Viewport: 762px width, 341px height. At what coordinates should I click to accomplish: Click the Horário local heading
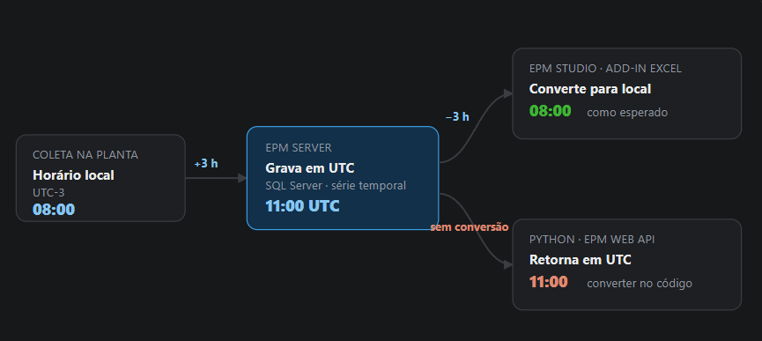[73, 175]
